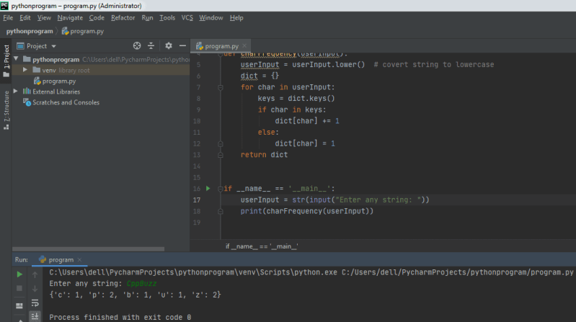Hide the Project panel with the minus icon
The width and height of the screenshot is (576, 322).
182,46
